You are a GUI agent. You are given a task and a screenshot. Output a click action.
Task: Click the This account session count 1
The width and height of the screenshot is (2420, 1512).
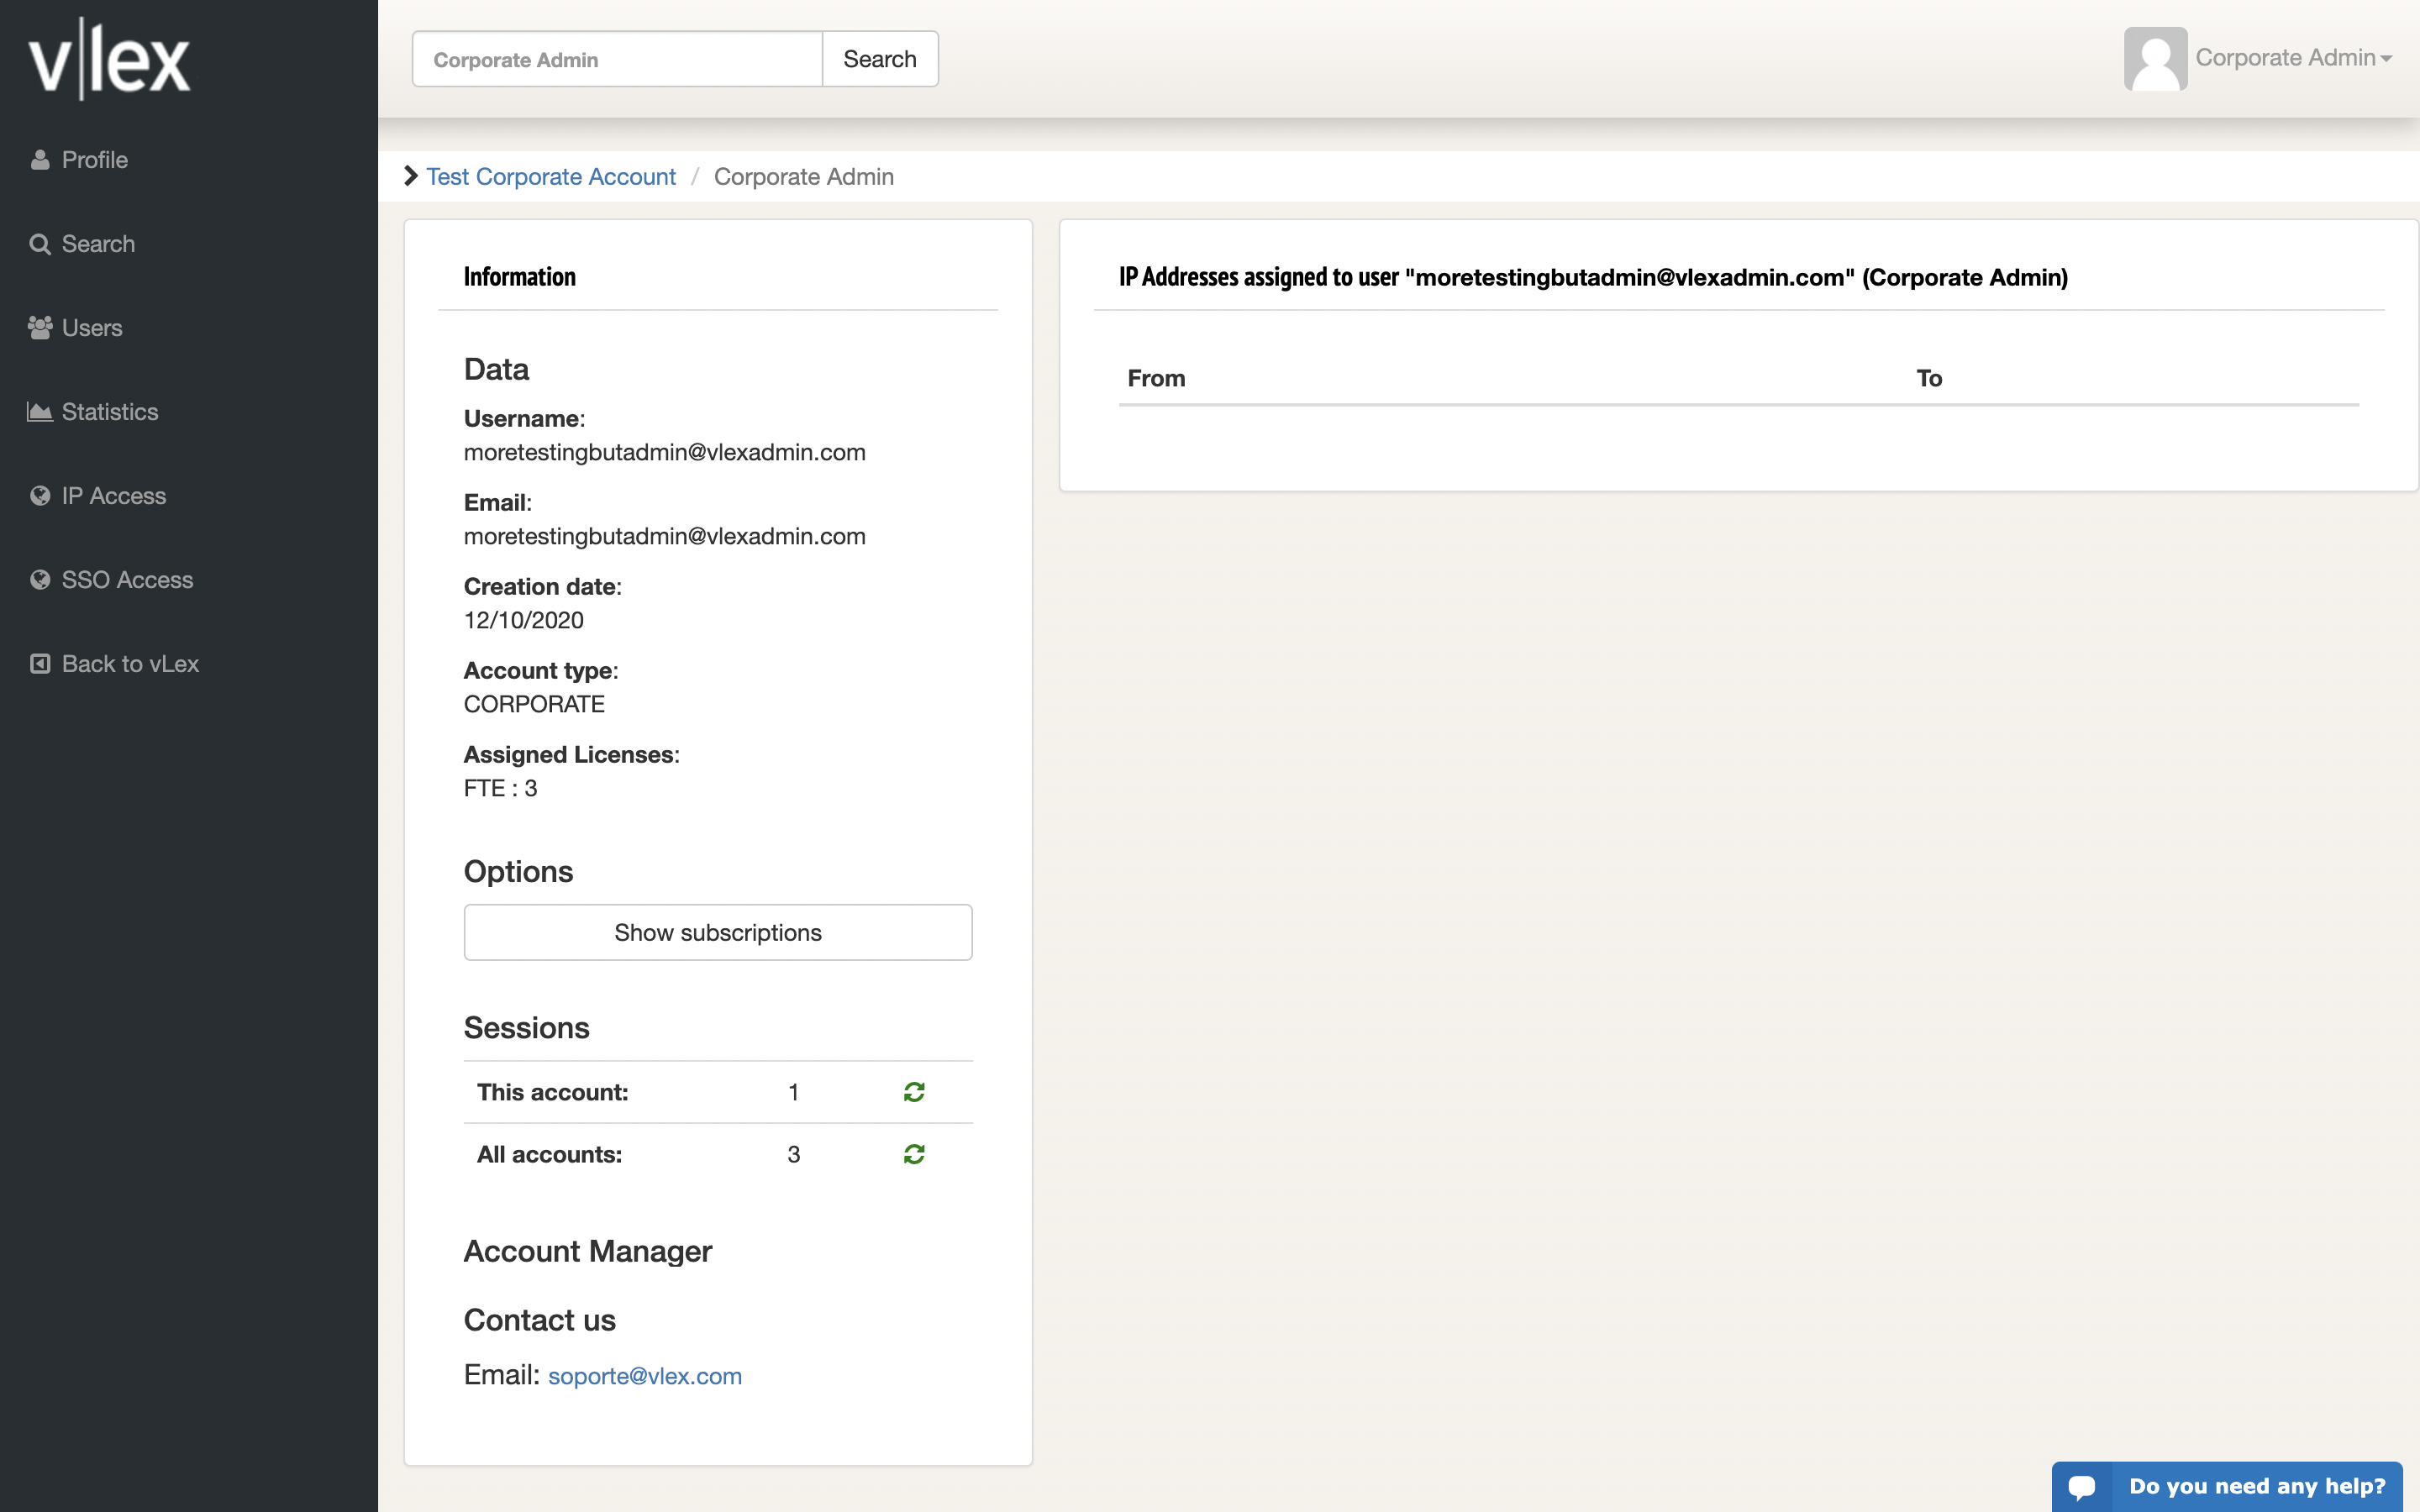tap(794, 1092)
